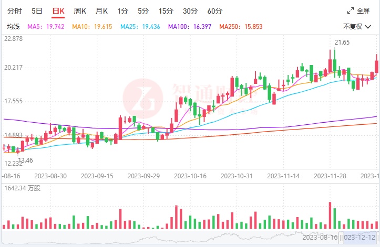
Task: Choose the 15分 interval tab
Action: [166, 10]
